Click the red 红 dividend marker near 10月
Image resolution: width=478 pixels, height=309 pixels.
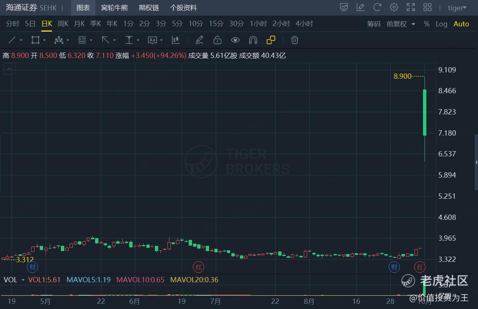coord(420,267)
